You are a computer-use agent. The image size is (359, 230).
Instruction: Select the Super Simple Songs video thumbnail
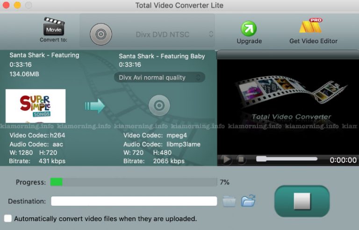(x=36, y=106)
